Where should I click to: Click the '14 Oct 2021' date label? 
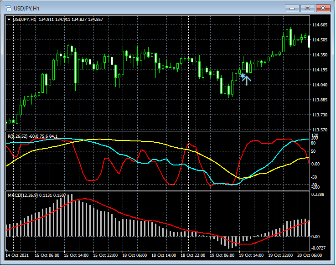[x=17, y=255]
